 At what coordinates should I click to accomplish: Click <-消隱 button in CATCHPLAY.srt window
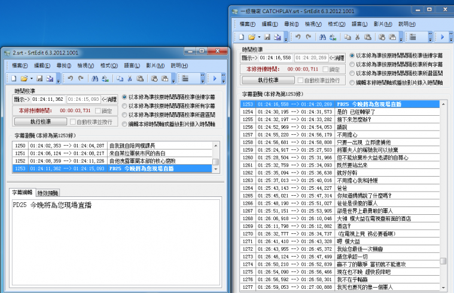[337, 58]
